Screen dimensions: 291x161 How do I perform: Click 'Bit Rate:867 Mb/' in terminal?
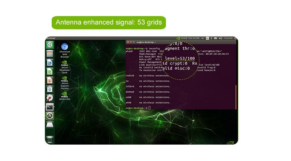(x=150, y=57)
